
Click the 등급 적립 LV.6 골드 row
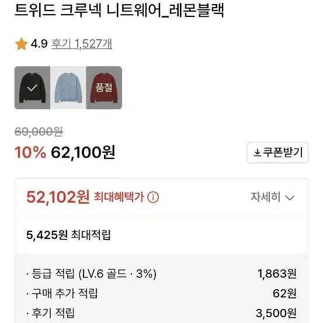point(161,274)
